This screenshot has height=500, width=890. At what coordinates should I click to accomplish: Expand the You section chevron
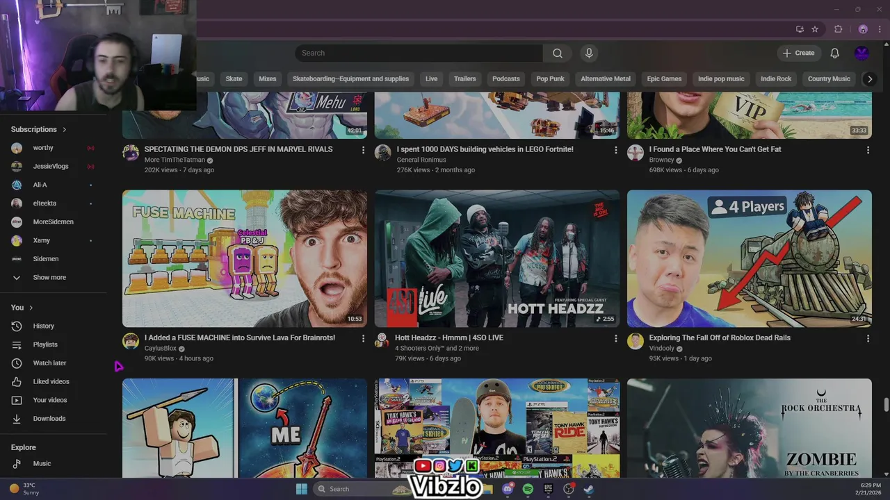(x=31, y=308)
